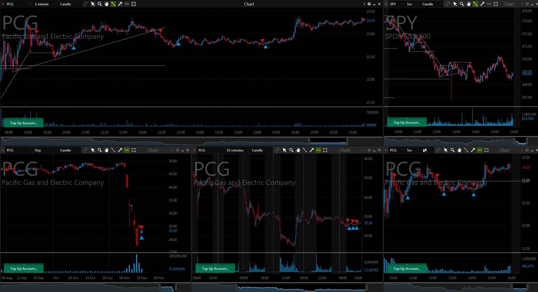538x292 pixels.
Task: Click the collapse arrow left of PCG 1 minute chart's gear
Action: pyautogui.click(x=364, y=4)
